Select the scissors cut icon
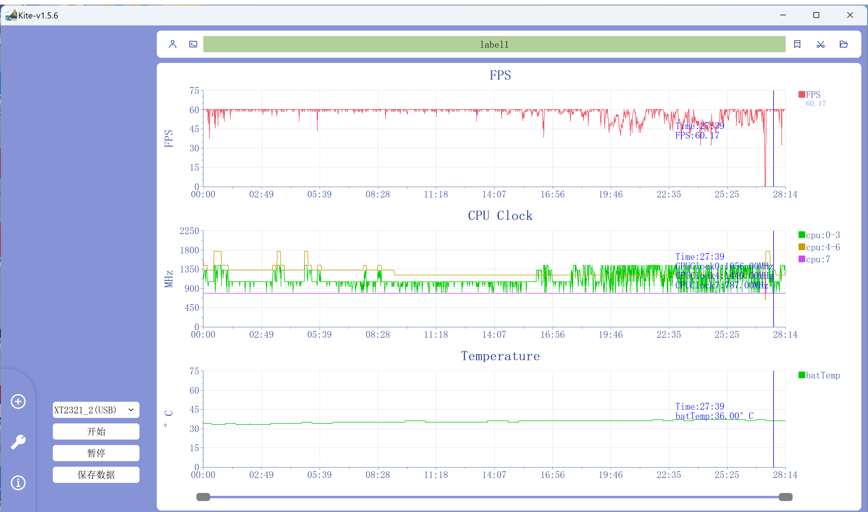This screenshot has height=512, width=868. [x=821, y=44]
